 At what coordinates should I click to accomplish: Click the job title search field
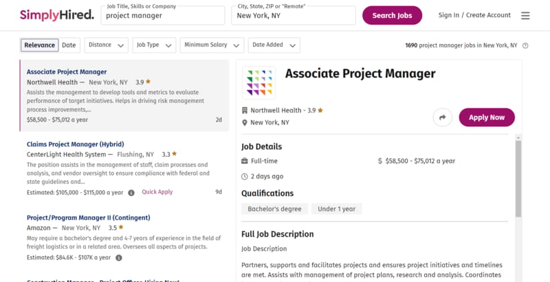163,15
